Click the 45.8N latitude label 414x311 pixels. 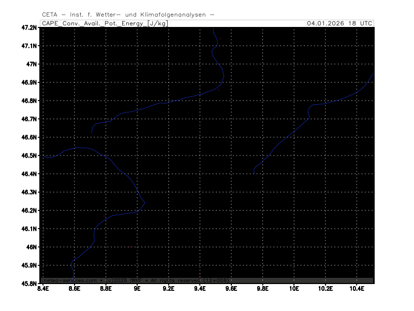pos(29,284)
